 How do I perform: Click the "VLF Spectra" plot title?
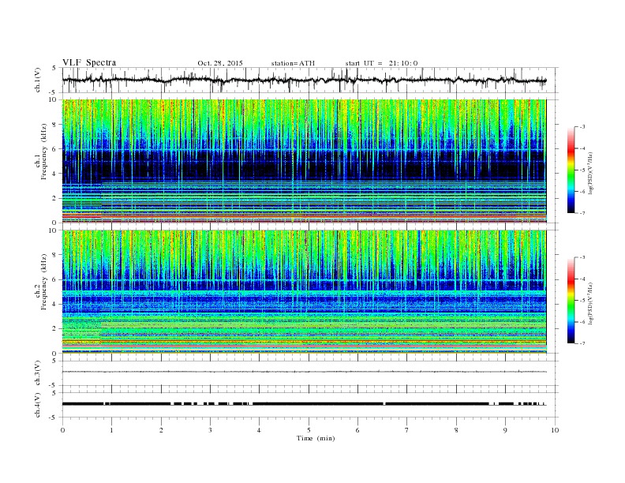coord(89,62)
